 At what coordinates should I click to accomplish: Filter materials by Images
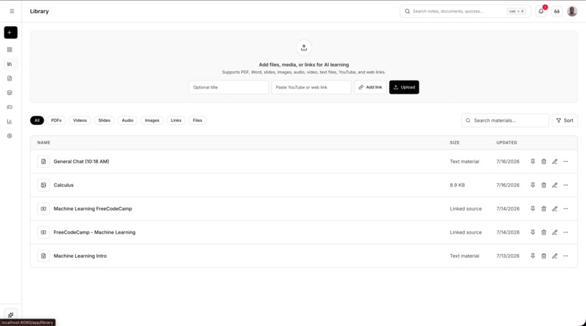tap(152, 121)
